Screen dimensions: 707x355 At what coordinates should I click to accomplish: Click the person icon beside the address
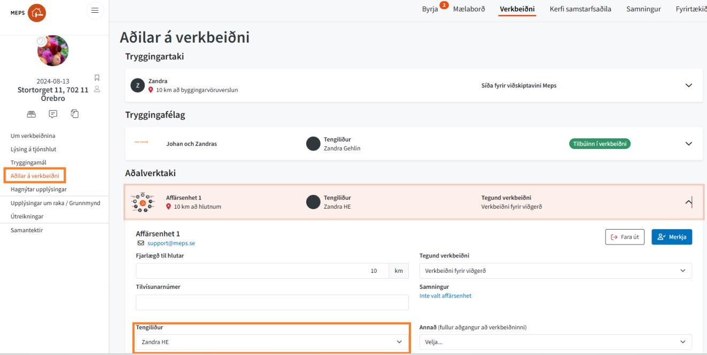pyautogui.click(x=97, y=89)
